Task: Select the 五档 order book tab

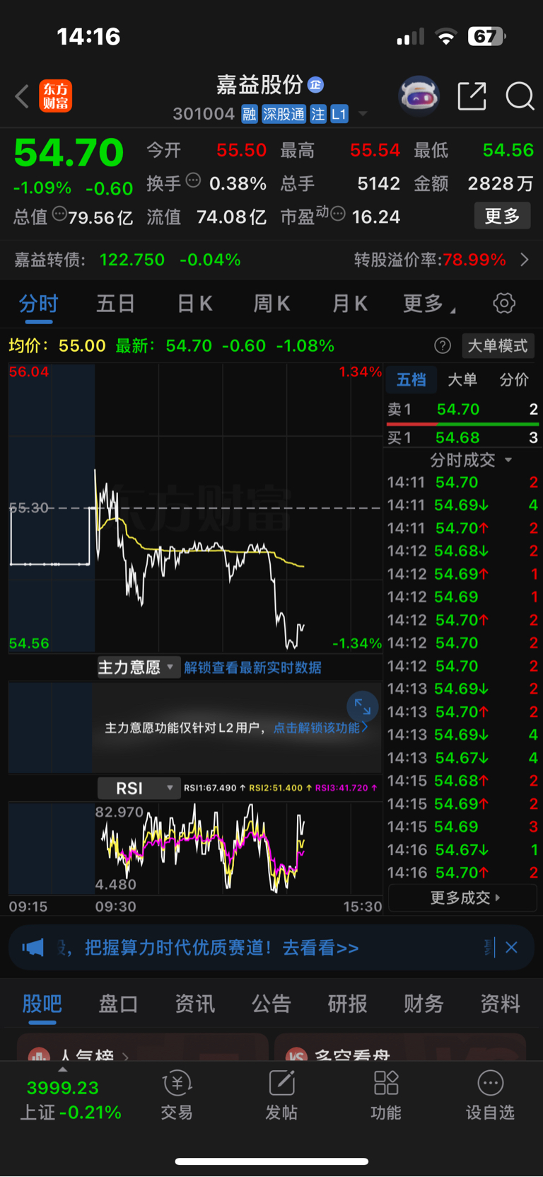Action: coord(411,379)
